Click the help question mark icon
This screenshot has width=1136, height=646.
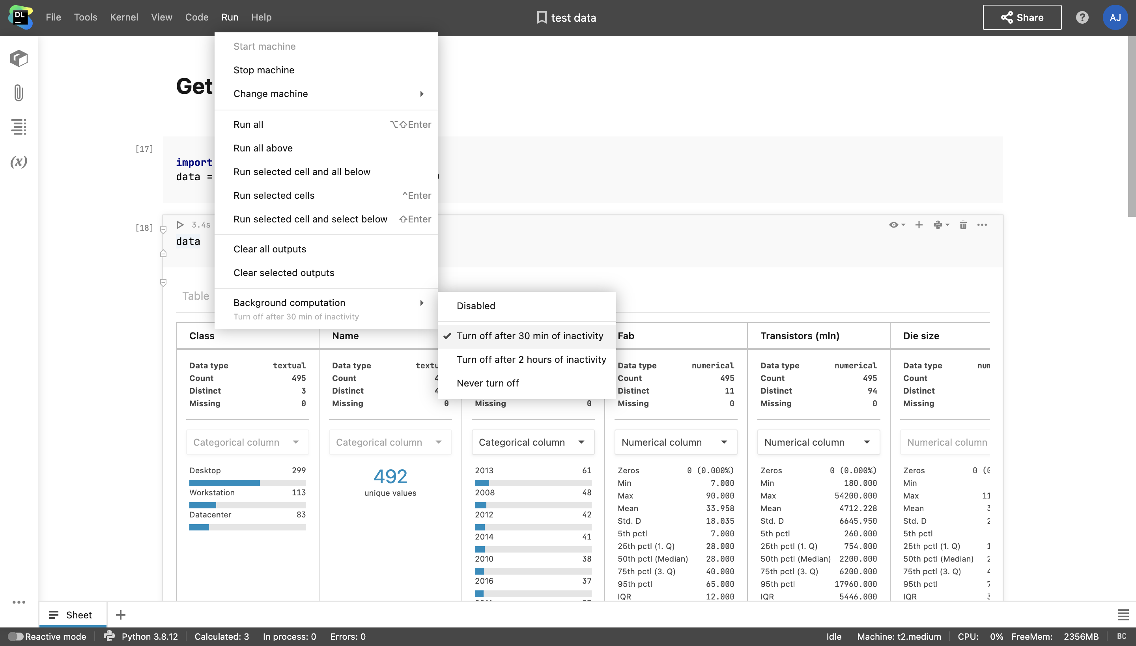[1082, 17]
